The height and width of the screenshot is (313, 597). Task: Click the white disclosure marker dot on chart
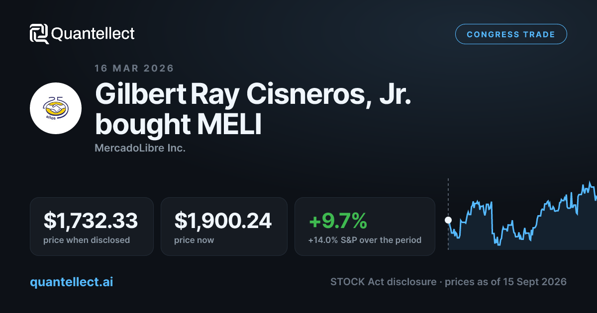[x=448, y=220]
